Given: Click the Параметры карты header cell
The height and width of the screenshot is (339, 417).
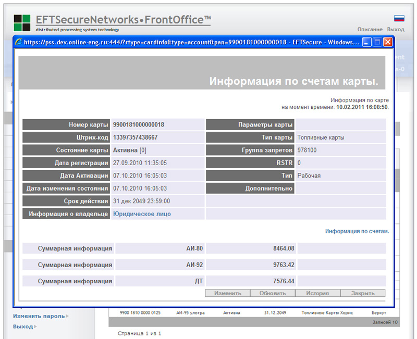Looking at the screenshot, I should pyautogui.click(x=250, y=124).
